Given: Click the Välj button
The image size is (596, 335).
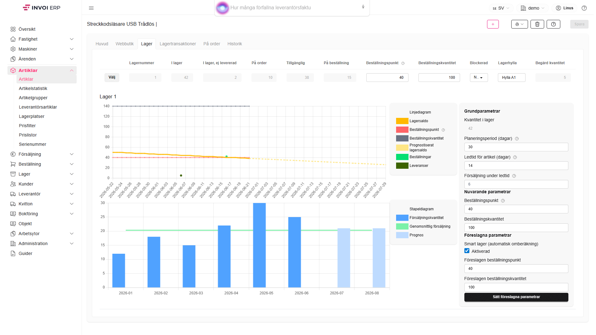Looking at the screenshot, I should pyautogui.click(x=112, y=77).
